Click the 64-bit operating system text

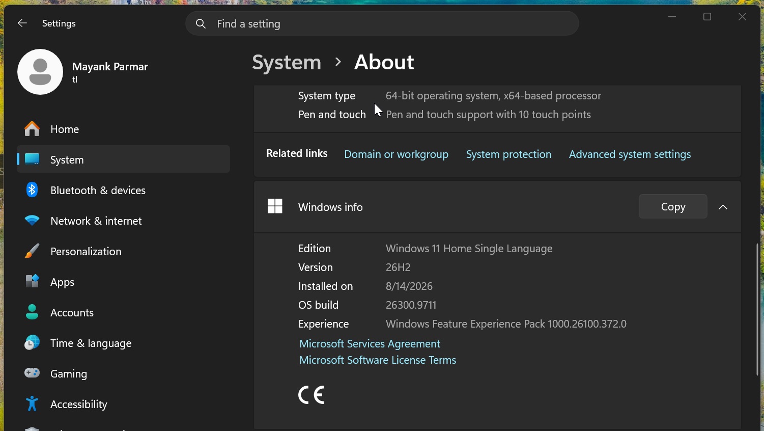click(x=493, y=96)
